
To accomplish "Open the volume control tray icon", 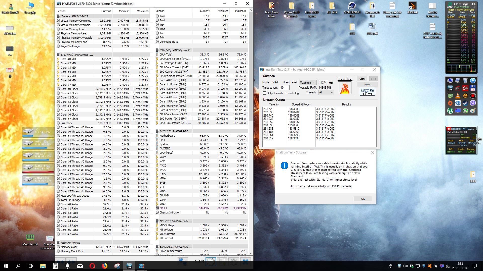I will 405,266.
